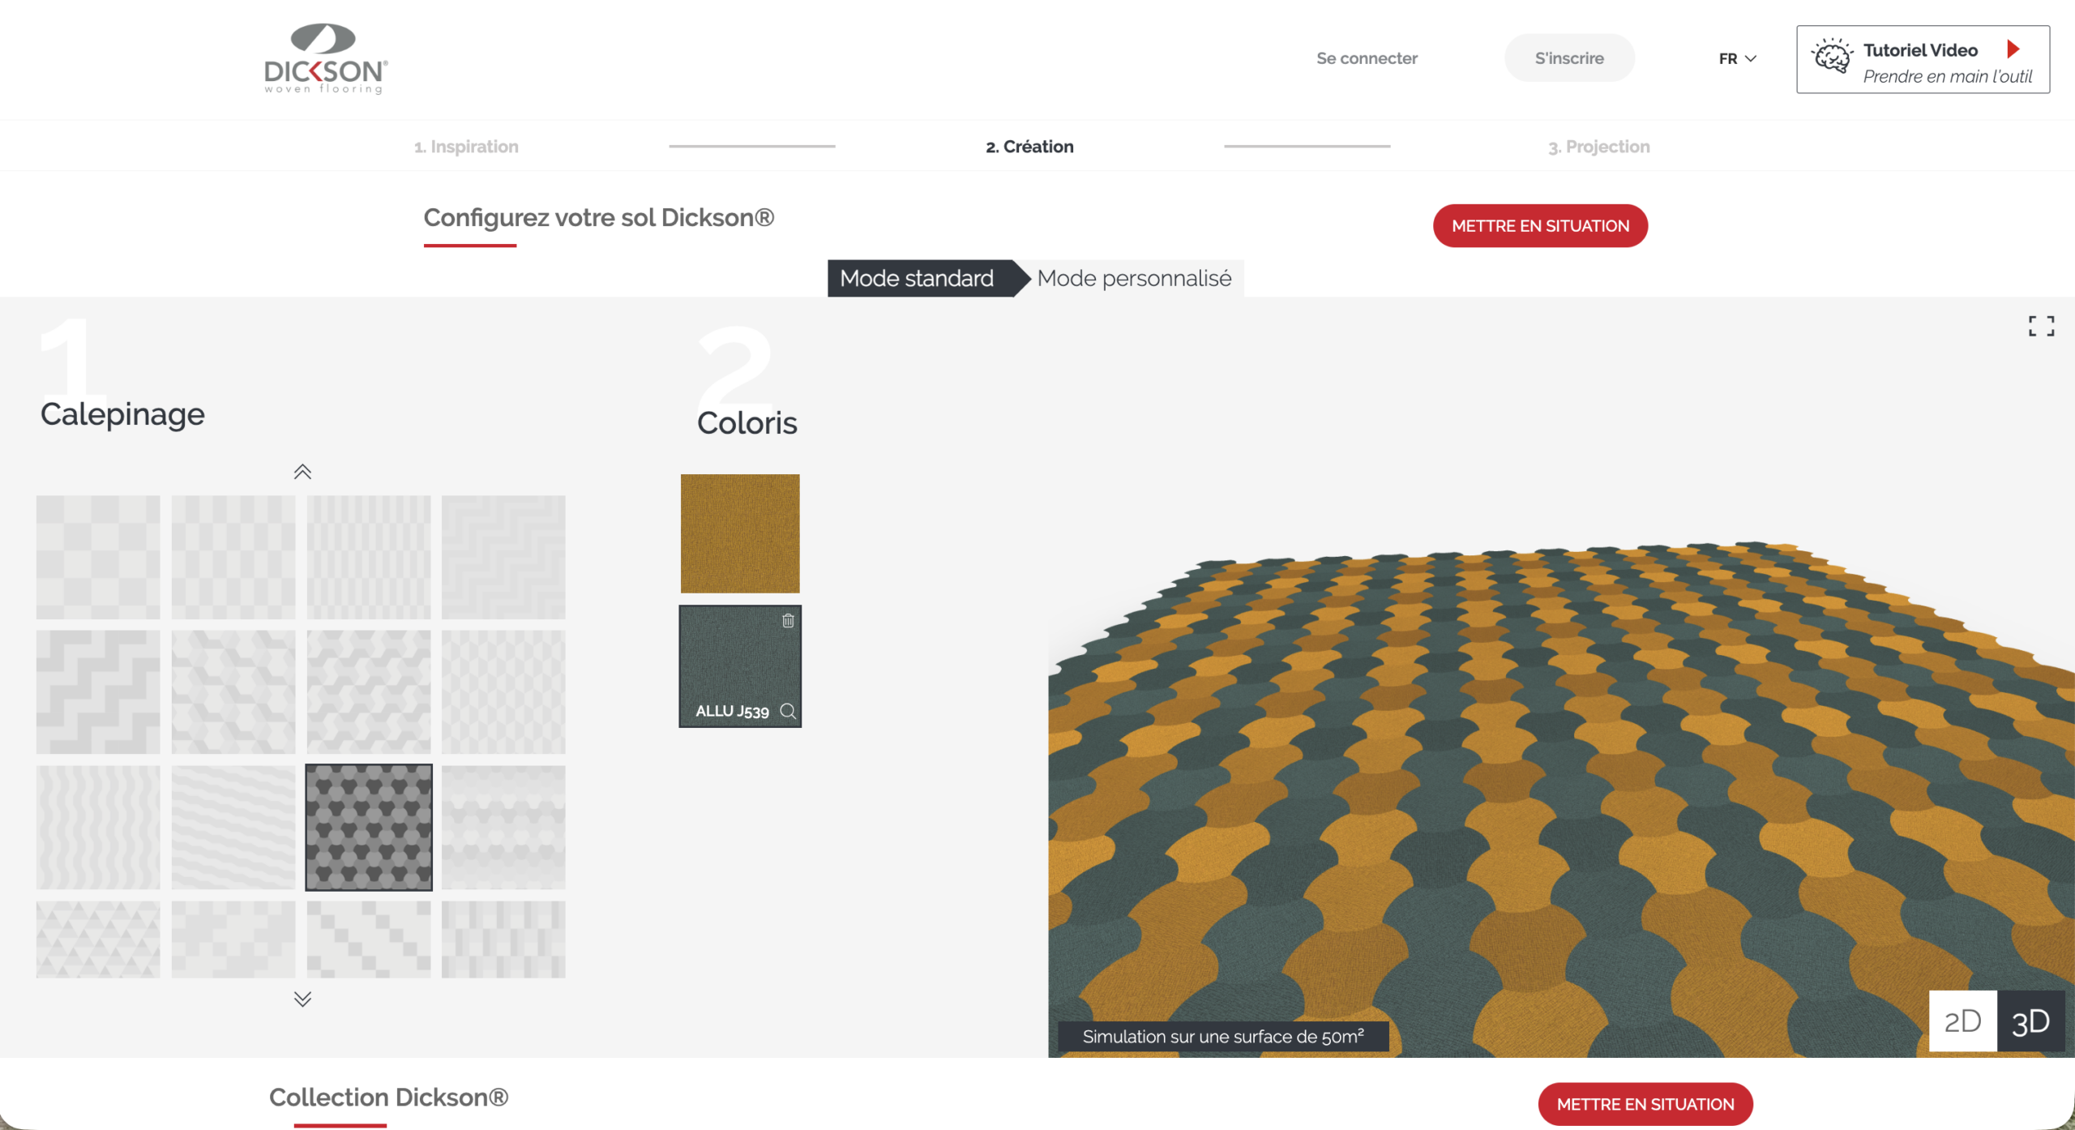
Task: Click the trash icon on ALLU J539 swatch
Action: point(788,621)
